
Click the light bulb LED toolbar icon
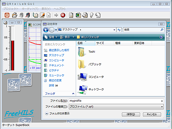pos(91,15)
